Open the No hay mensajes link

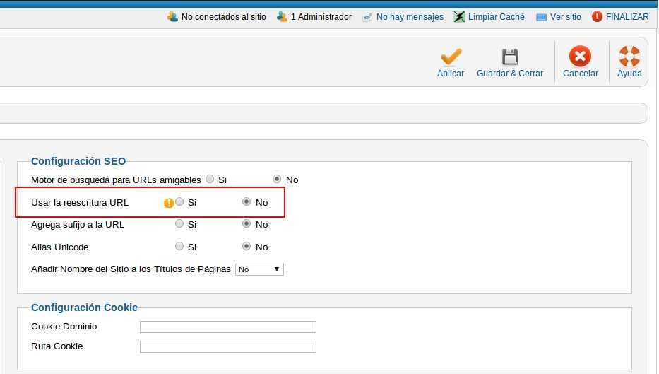[410, 17]
